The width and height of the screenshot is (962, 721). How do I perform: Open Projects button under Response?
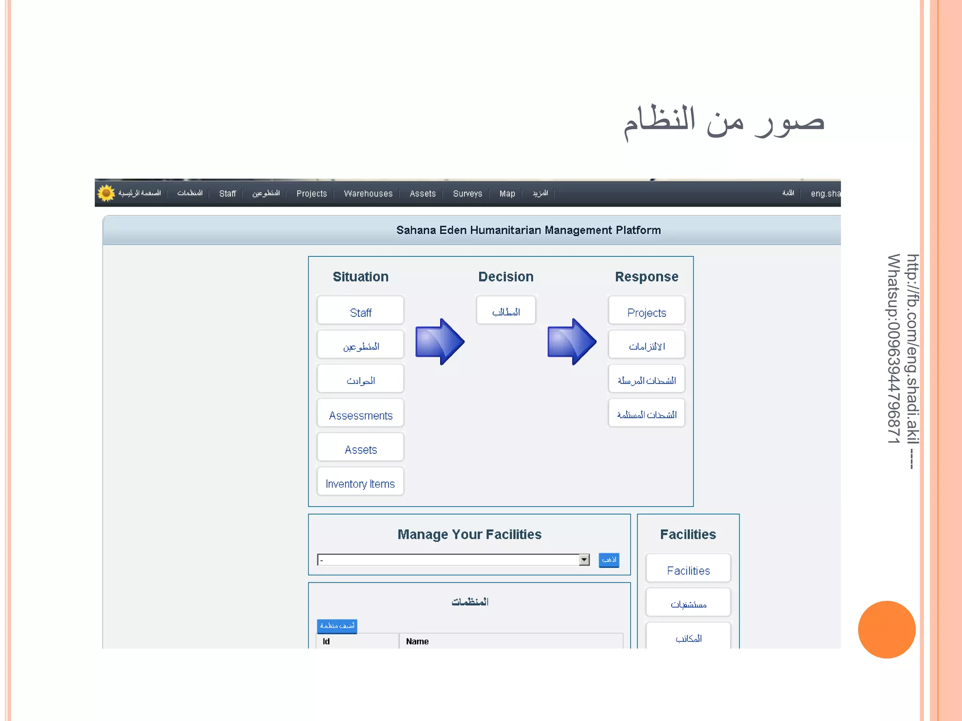coord(646,310)
